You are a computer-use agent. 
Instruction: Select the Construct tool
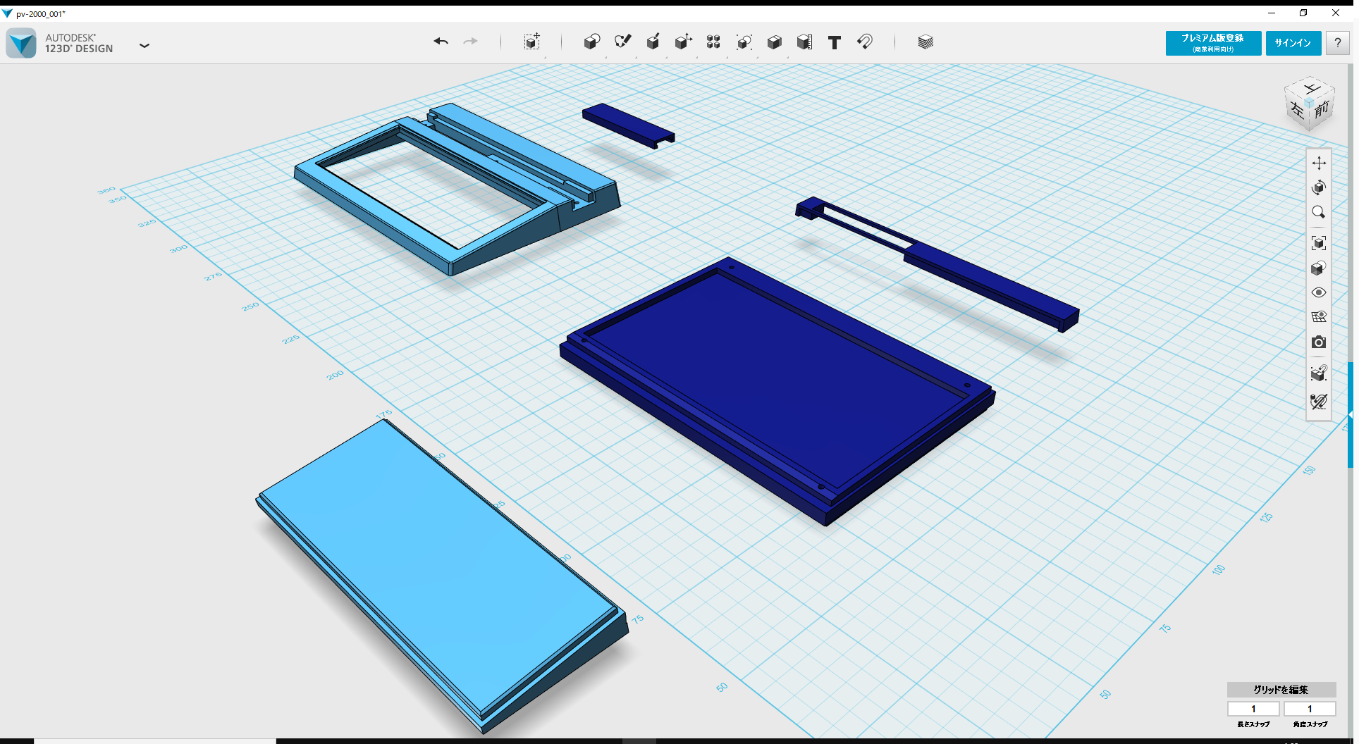653,42
